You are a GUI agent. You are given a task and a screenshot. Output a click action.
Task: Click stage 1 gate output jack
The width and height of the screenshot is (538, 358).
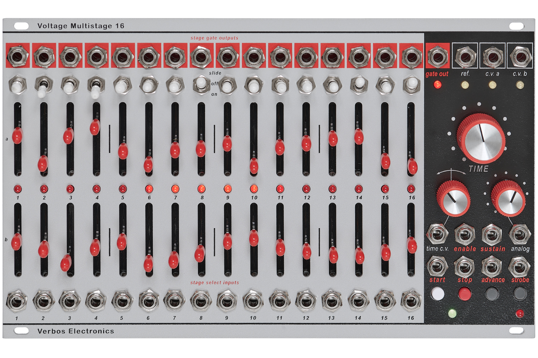[18, 56]
